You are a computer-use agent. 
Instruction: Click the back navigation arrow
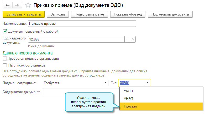point(7,5)
